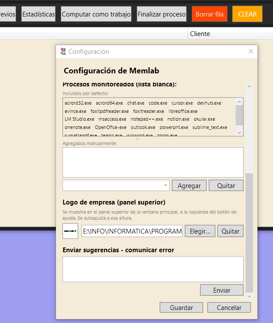Click the dialog's main scrollbar down arrow
The width and height of the screenshot is (273, 323).
[249, 297]
